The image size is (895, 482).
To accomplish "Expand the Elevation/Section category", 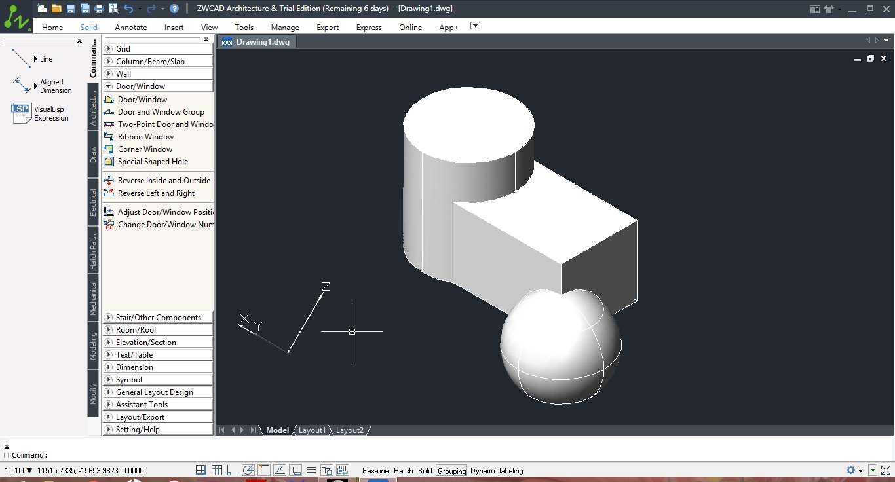I will [158, 343].
